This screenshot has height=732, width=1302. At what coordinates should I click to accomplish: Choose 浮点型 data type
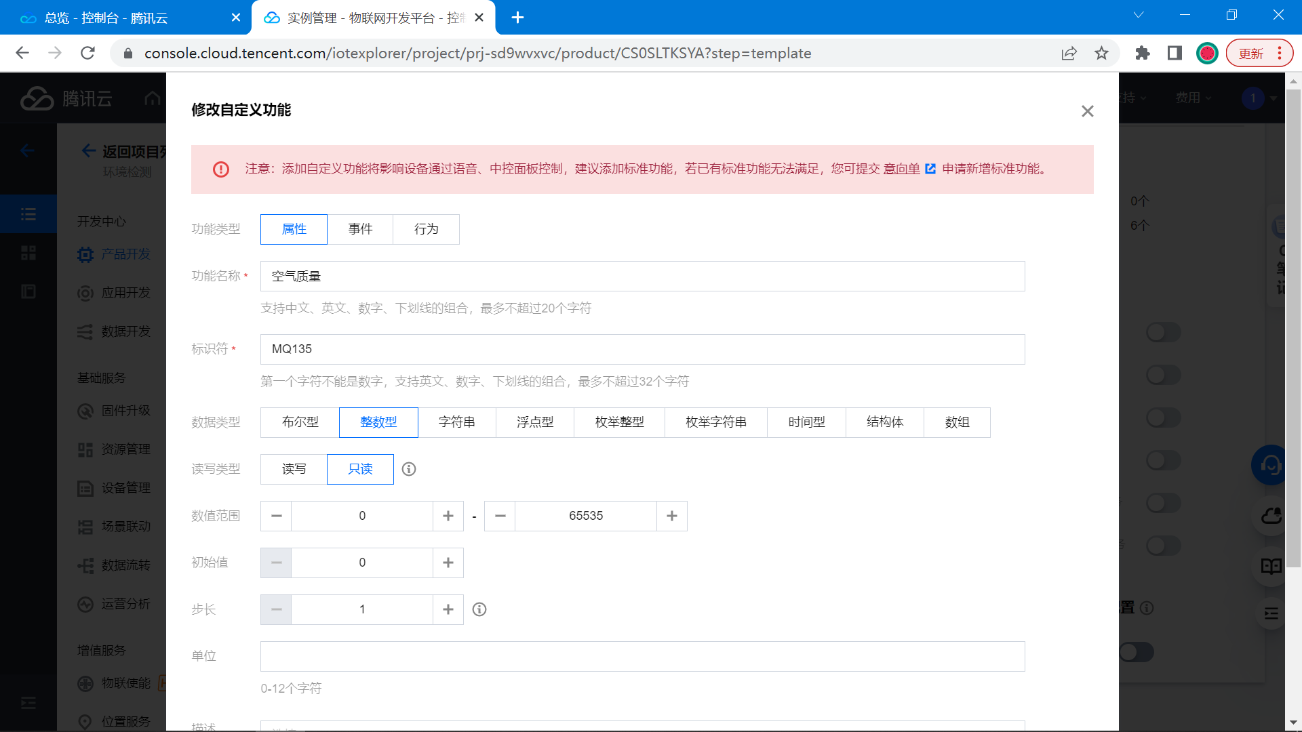tap(534, 422)
